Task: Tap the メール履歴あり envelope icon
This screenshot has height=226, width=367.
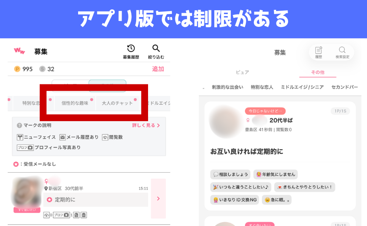Action: tap(62, 137)
